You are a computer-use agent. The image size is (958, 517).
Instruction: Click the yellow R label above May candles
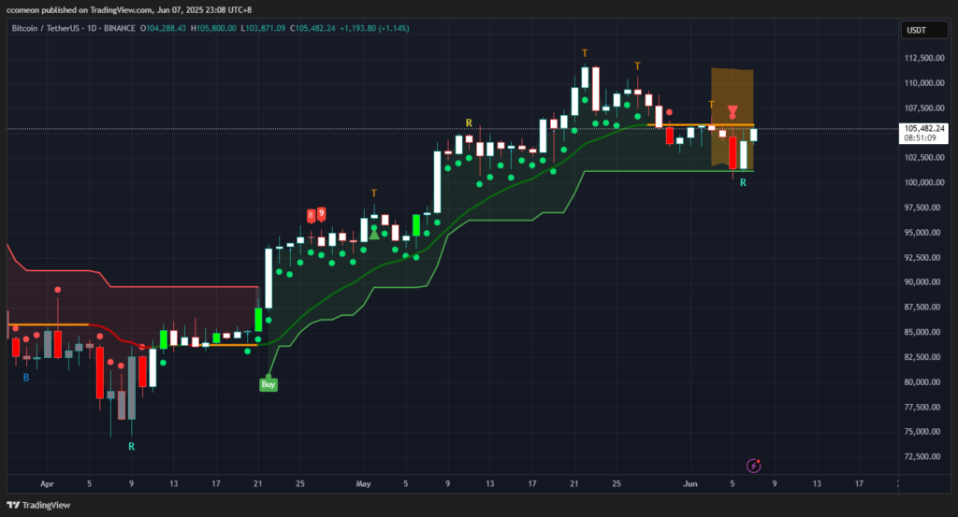469,123
